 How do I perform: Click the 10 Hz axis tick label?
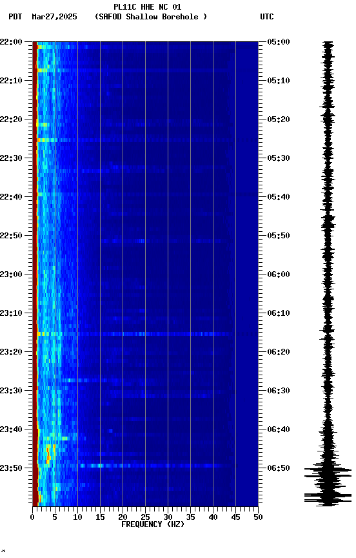click(x=77, y=517)
